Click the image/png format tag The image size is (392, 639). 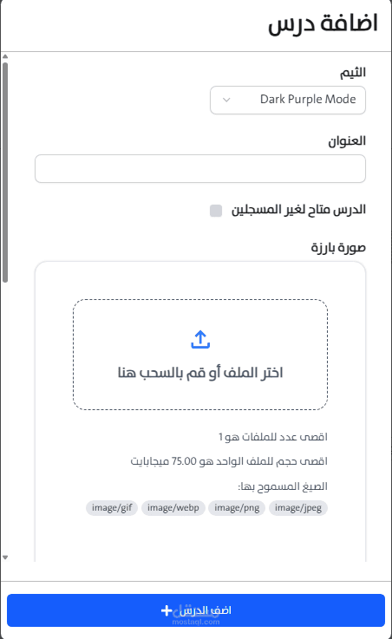(x=237, y=508)
